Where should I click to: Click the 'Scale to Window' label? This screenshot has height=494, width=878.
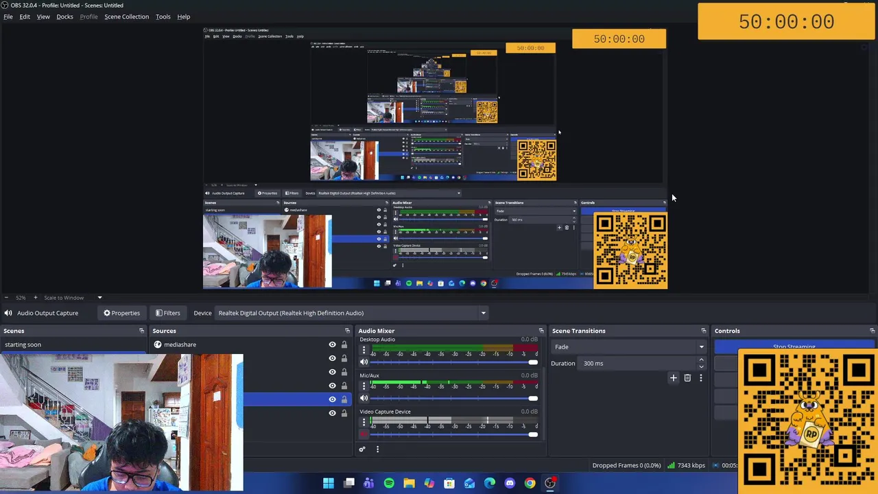point(64,298)
